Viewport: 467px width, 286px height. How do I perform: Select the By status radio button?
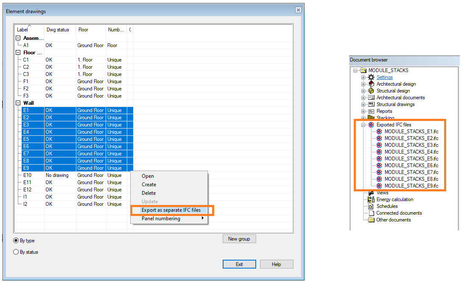(x=16, y=252)
